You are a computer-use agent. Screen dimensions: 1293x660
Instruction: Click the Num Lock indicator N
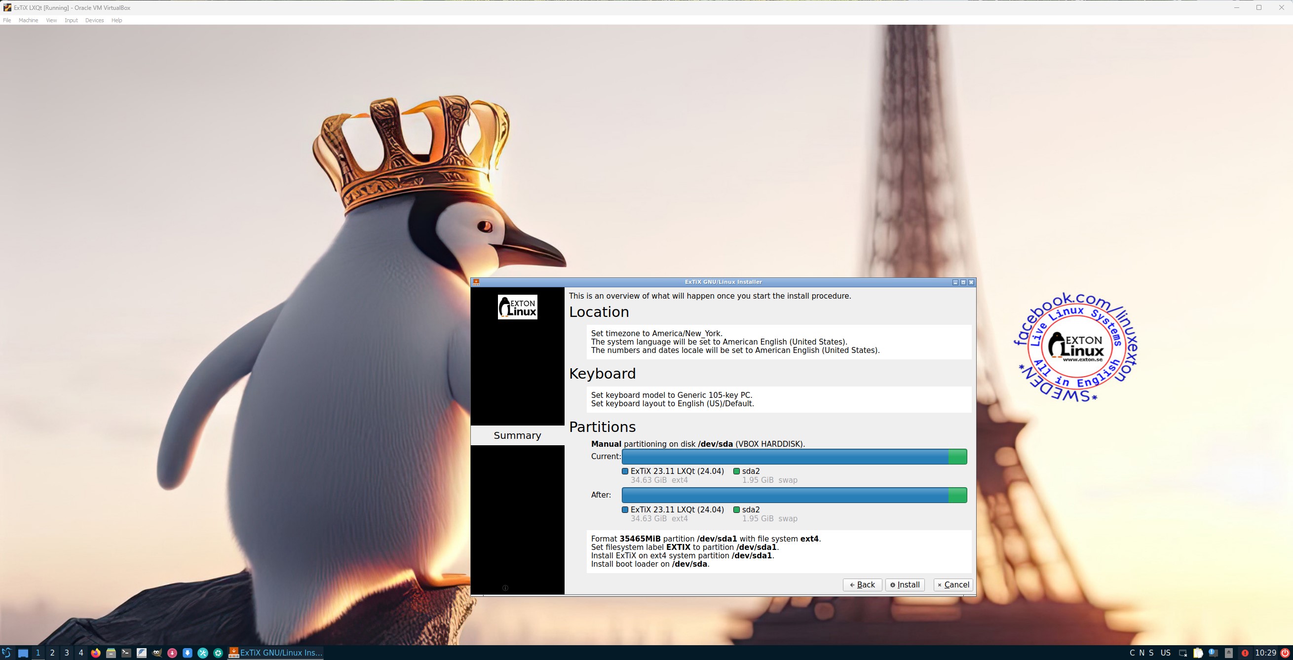pos(1142,653)
